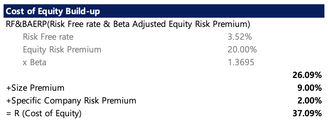Viewport: 328px width, 129px height.
Task: Select the x Beta label
Action: (x=35, y=62)
